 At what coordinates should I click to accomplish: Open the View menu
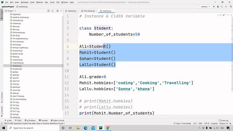click(17, 2)
